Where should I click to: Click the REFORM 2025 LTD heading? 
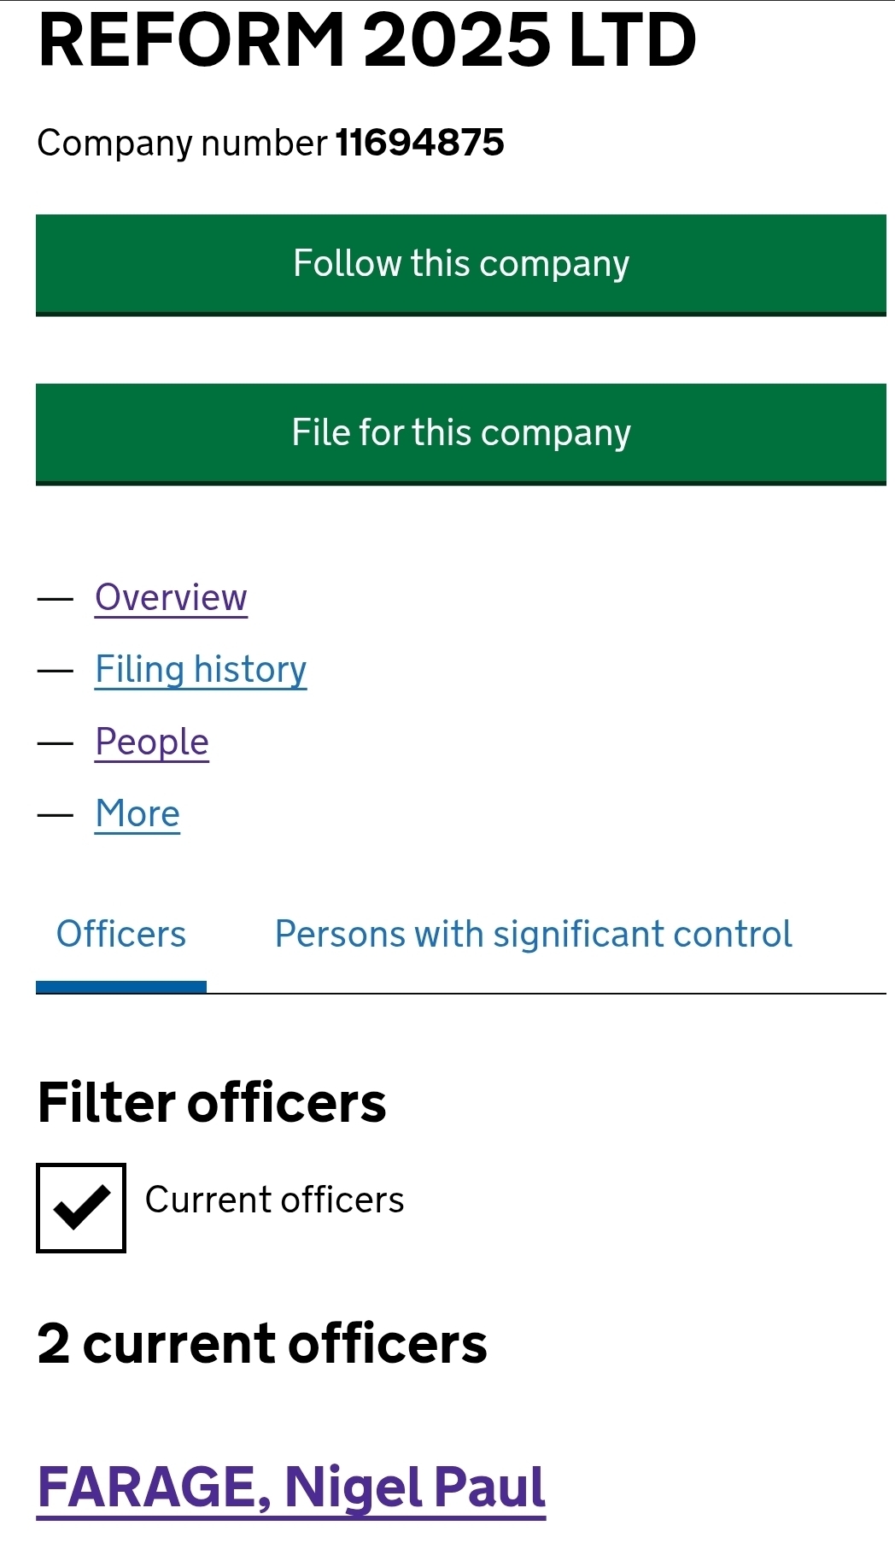(x=367, y=40)
